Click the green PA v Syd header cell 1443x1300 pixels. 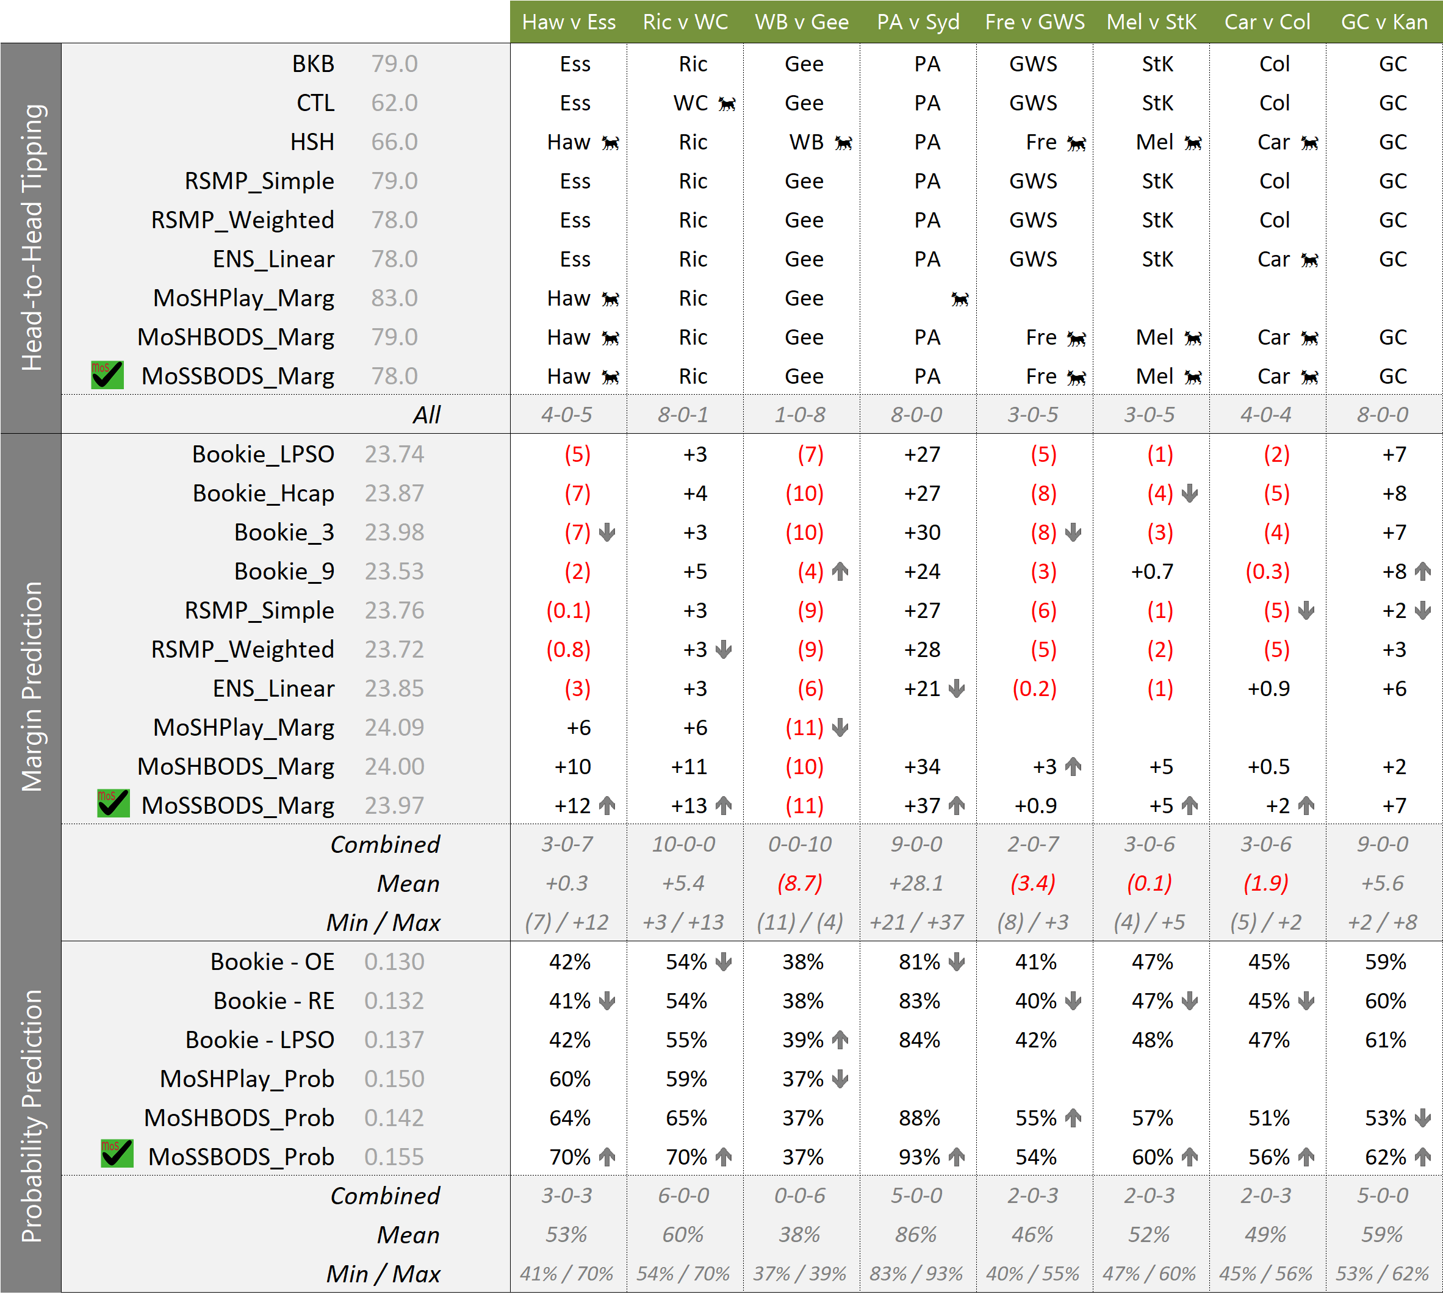[918, 22]
